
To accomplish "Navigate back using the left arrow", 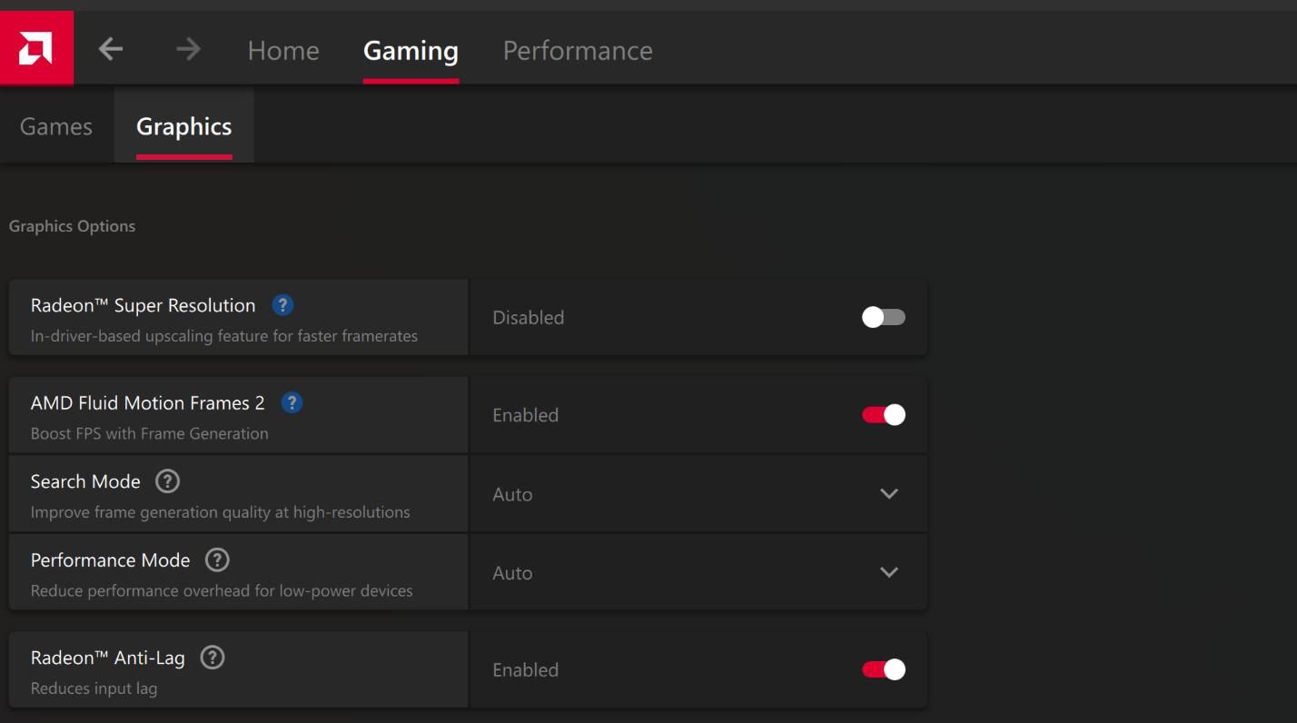I will (x=110, y=50).
